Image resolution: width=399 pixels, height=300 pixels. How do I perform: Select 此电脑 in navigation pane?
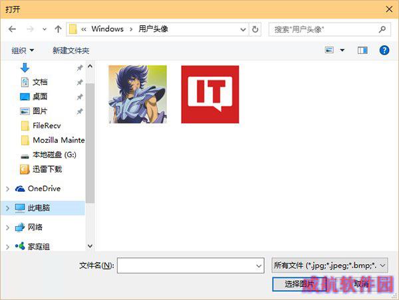tap(39, 208)
